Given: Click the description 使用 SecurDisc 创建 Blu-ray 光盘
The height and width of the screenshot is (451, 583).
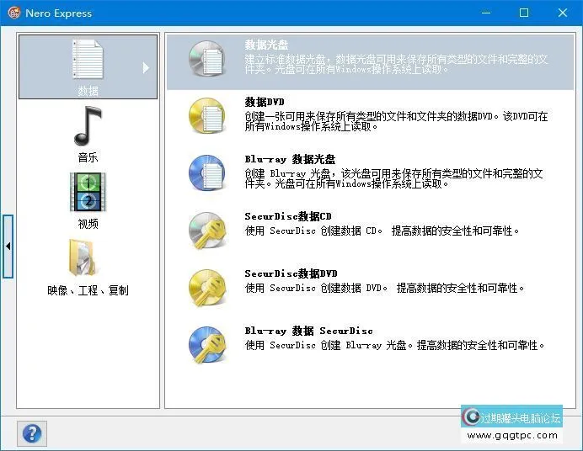Looking at the screenshot, I should (x=394, y=346).
